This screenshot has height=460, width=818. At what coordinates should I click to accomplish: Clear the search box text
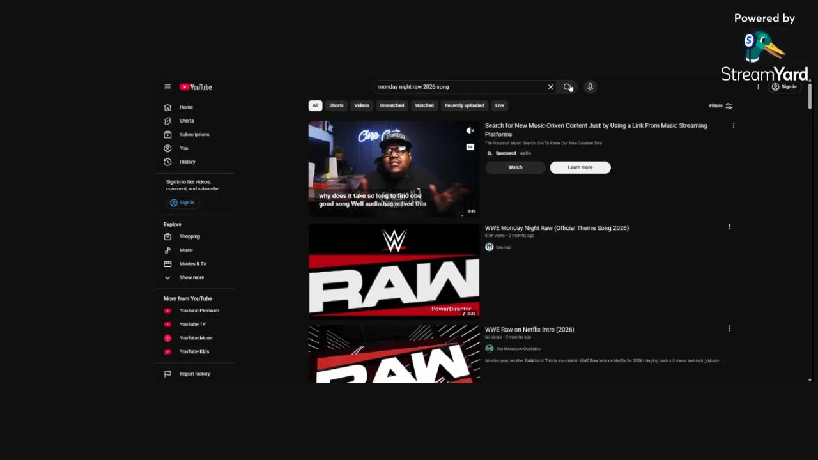point(550,87)
